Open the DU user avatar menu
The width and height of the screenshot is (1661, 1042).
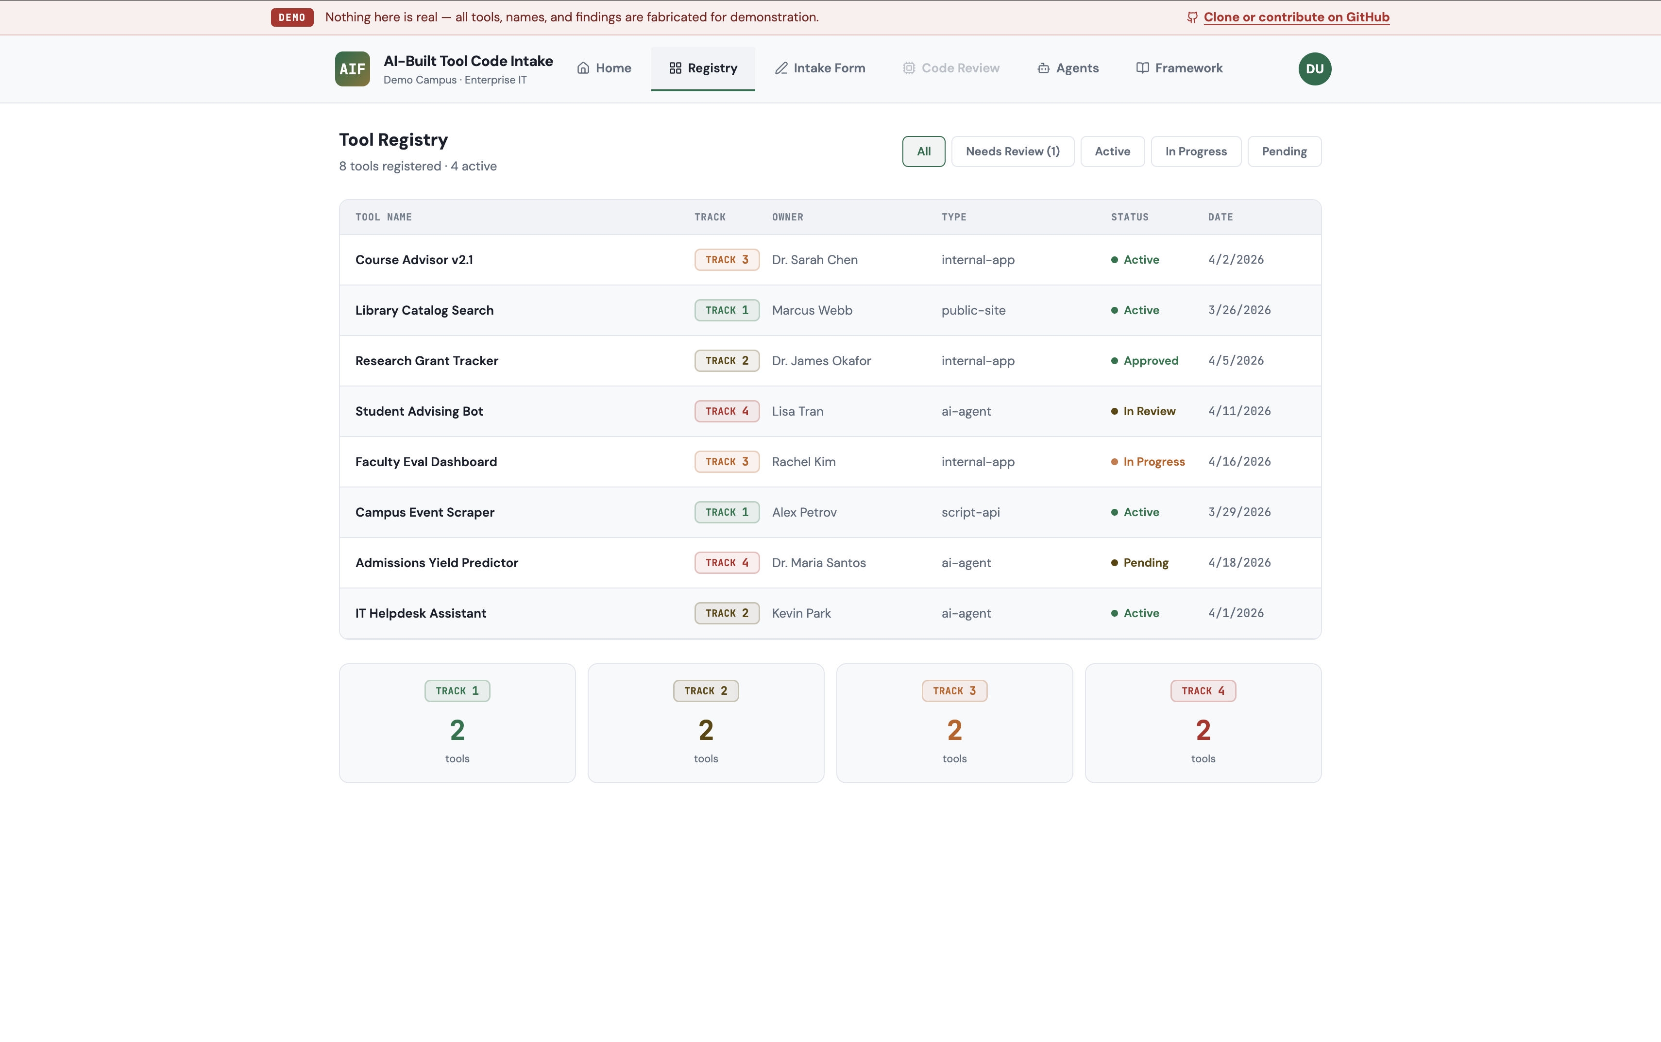pos(1314,68)
